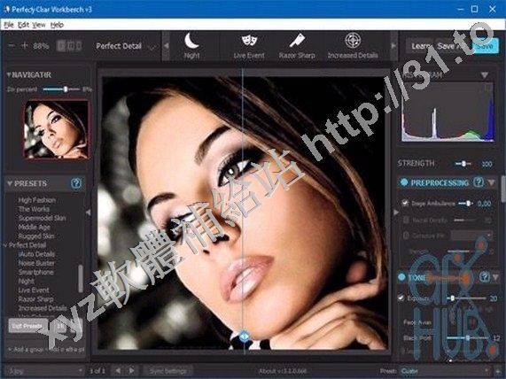Collapse the Navigator panel
Screen dimensions: 506x379
pyautogui.click(x=9, y=75)
